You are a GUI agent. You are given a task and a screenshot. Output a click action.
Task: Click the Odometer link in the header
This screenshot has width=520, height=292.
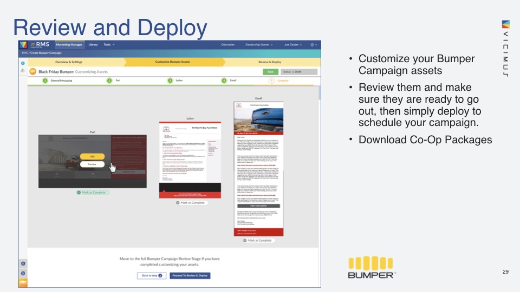pyautogui.click(x=228, y=45)
